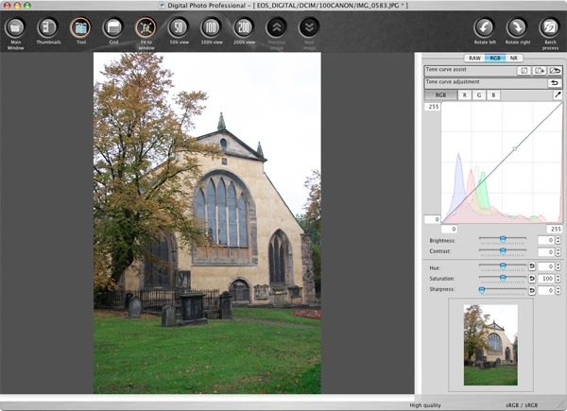The image size is (567, 411).
Task: Show the Thumbnails view
Action: point(48,27)
